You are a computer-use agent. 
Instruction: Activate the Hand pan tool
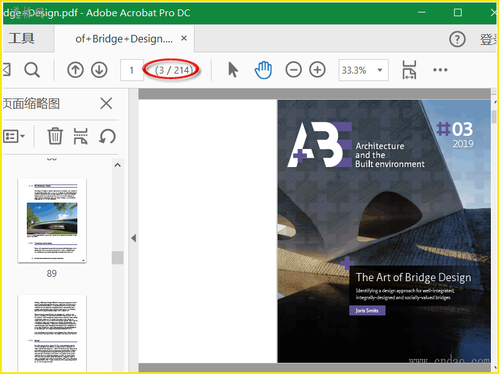[263, 70]
